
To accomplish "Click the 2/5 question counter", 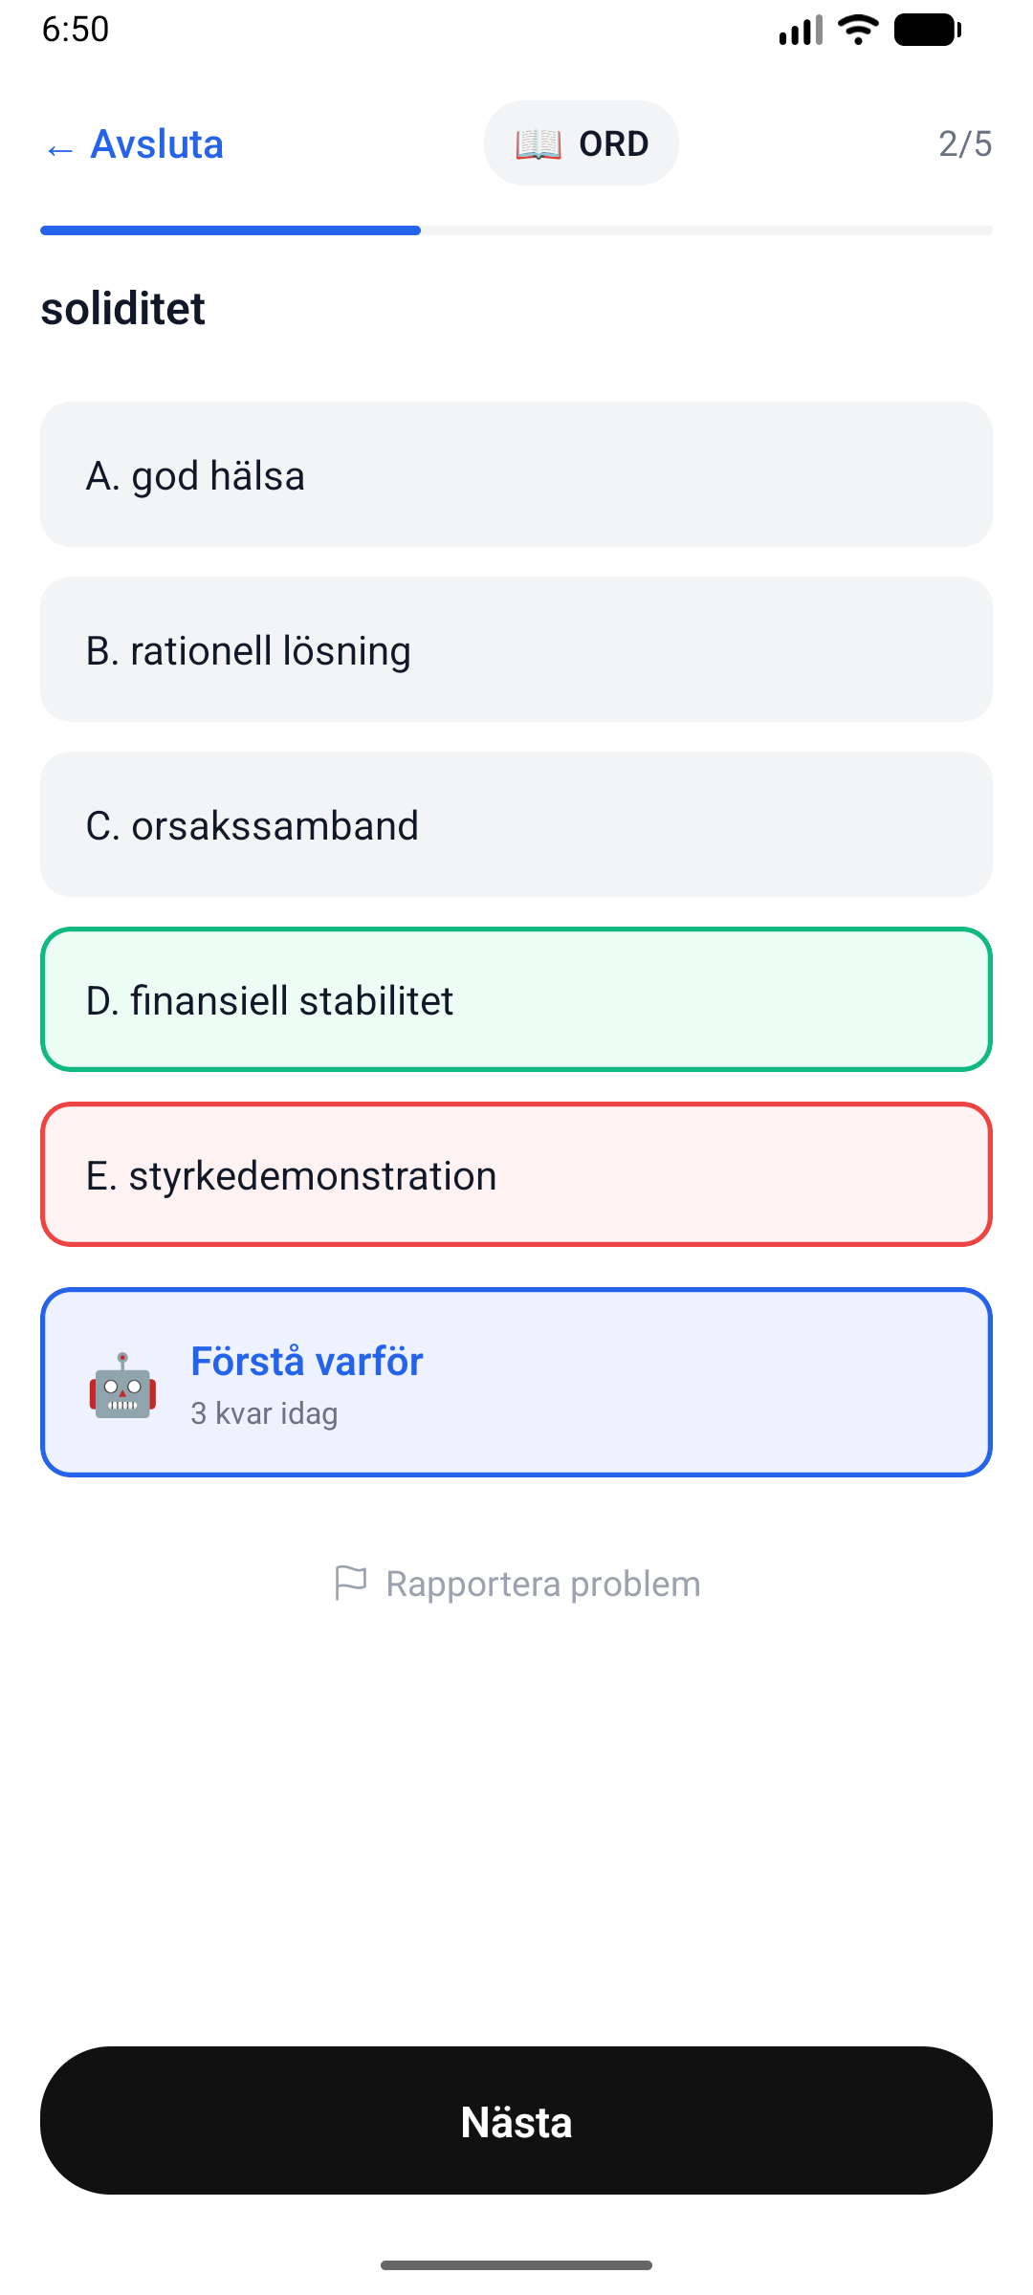I will [965, 144].
